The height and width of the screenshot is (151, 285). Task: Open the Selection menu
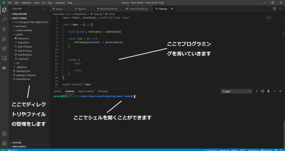click(26, 3)
